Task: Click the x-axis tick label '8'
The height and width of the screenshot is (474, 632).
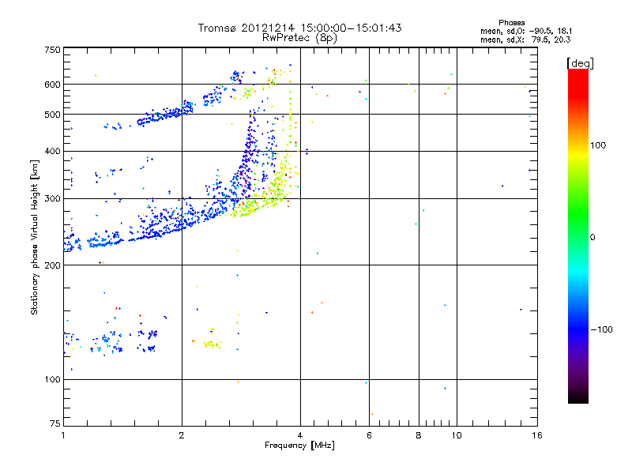Action: [419, 435]
